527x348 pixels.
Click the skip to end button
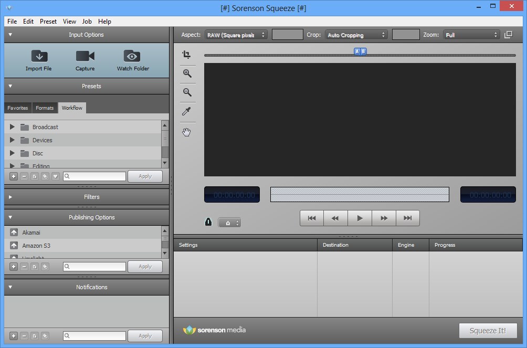click(408, 218)
